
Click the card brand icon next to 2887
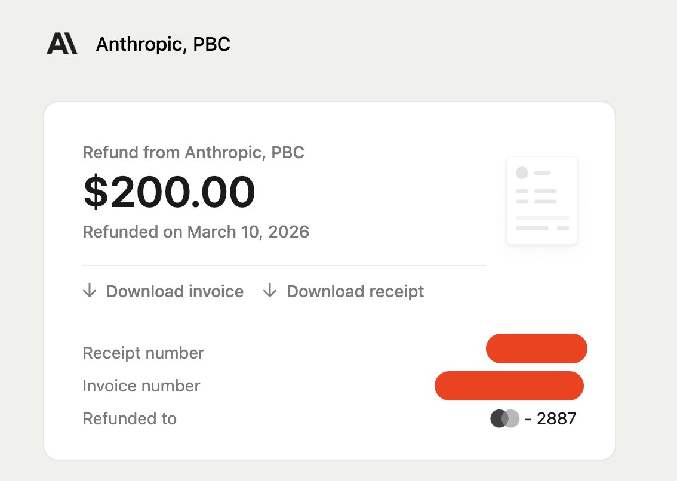point(503,418)
